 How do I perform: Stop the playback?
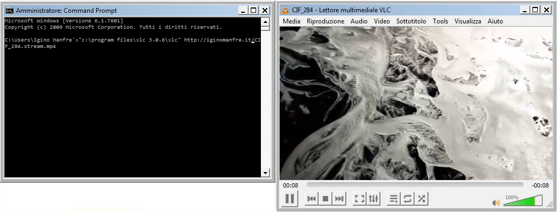325,199
